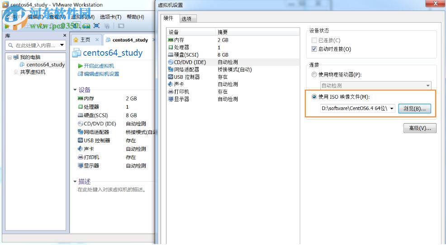
Task: Click the 摘要 column header
Action: 258,32
